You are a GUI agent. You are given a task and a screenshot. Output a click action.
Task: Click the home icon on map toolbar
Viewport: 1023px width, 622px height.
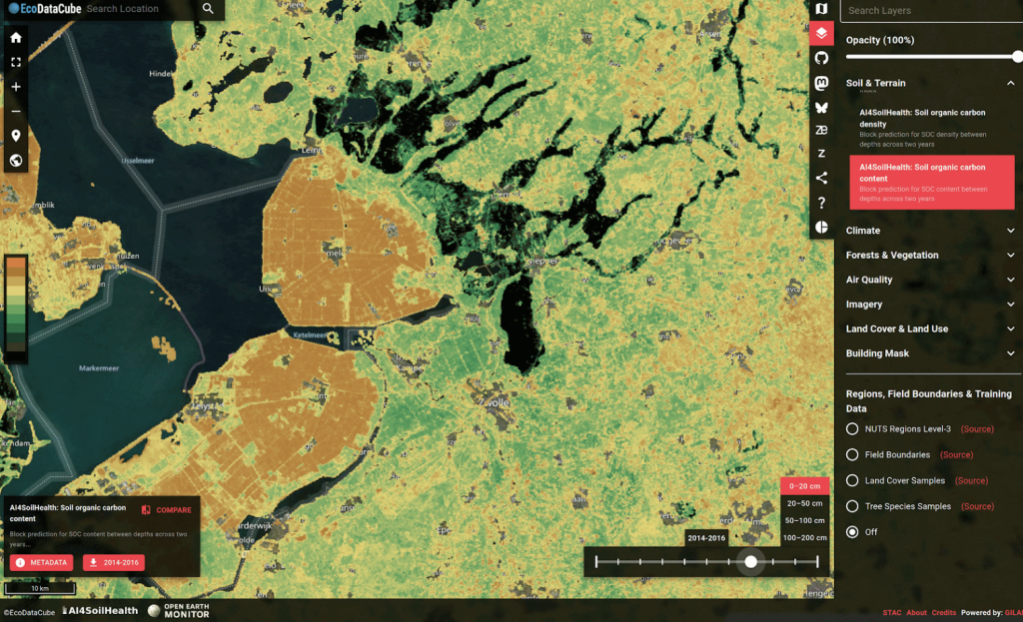(16, 38)
